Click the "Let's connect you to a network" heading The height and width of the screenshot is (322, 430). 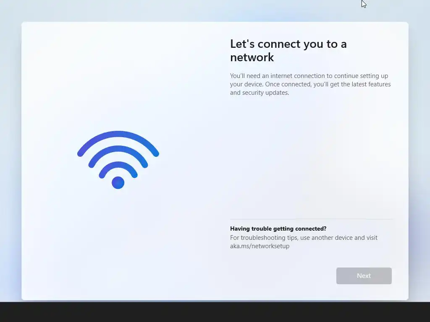click(288, 50)
